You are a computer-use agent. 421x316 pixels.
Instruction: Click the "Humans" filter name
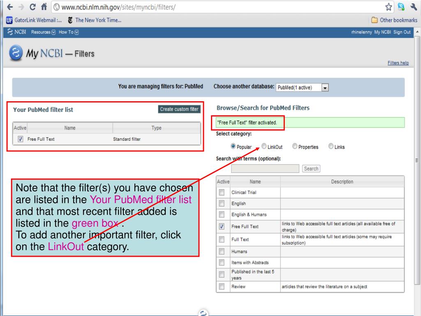239,251
